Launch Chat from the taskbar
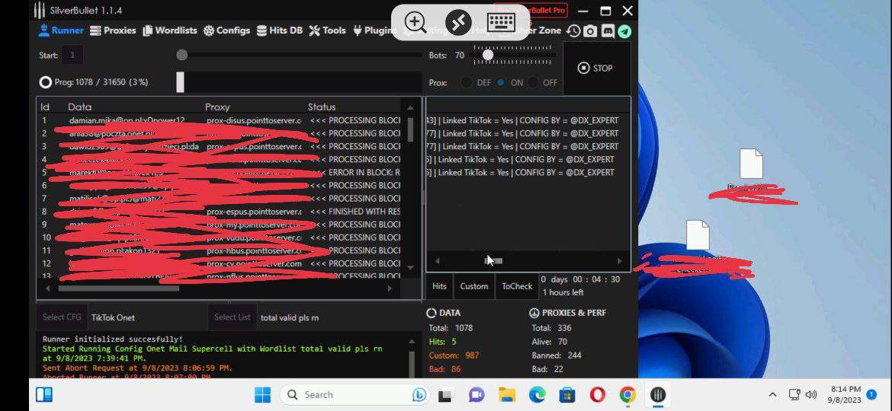The height and width of the screenshot is (411, 892). tap(476, 394)
